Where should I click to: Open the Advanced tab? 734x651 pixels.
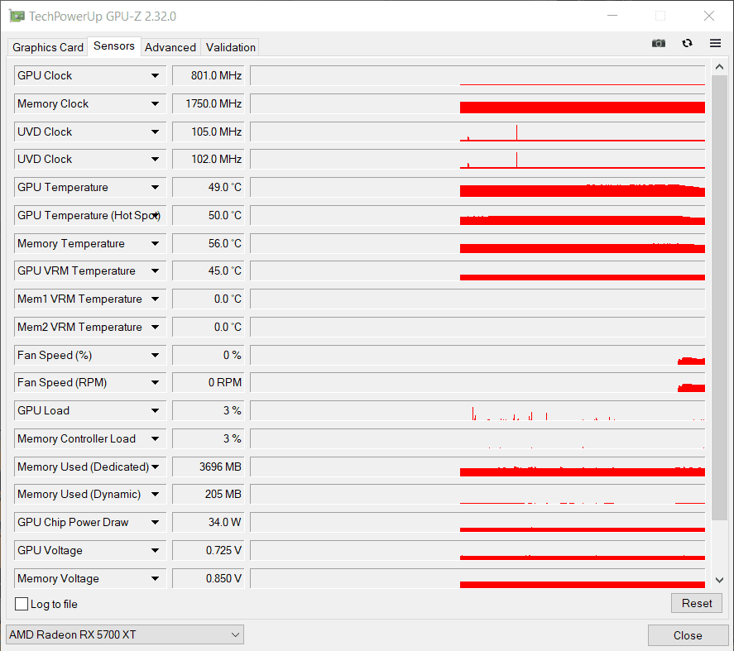tap(170, 47)
